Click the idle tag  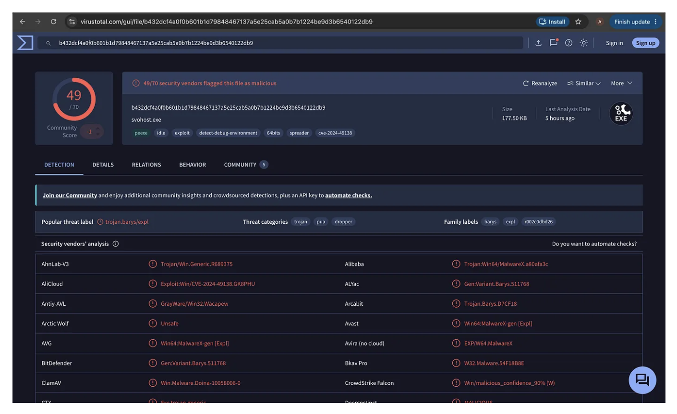(161, 133)
